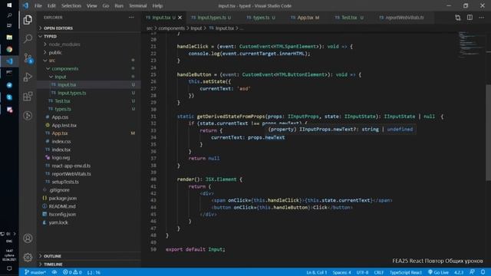Image resolution: width=491 pixels, height=276 pixels.
Task: Open the Run and Debug view
Action: pos(28,77)
